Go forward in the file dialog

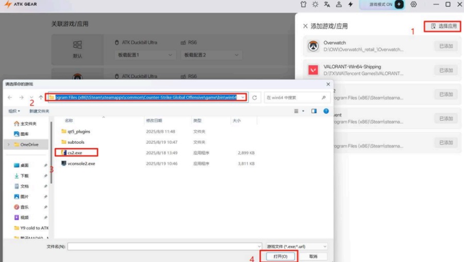coord(21,98)
